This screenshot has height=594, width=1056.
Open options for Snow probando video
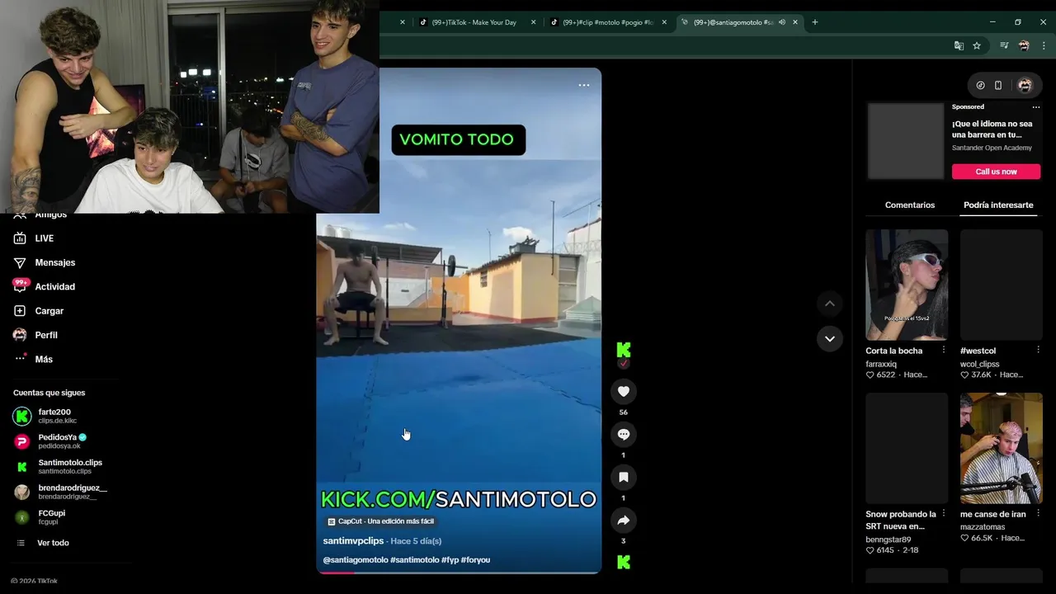pos(944,514)
